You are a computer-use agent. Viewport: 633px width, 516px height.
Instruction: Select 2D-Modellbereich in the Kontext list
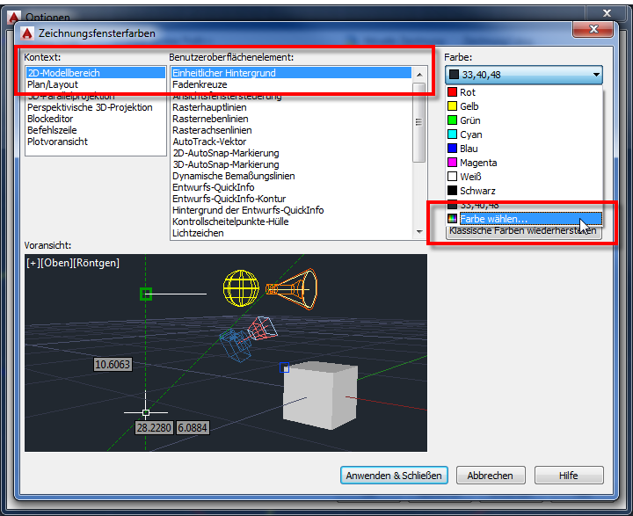pyautogui.click(x=63, y=73)
